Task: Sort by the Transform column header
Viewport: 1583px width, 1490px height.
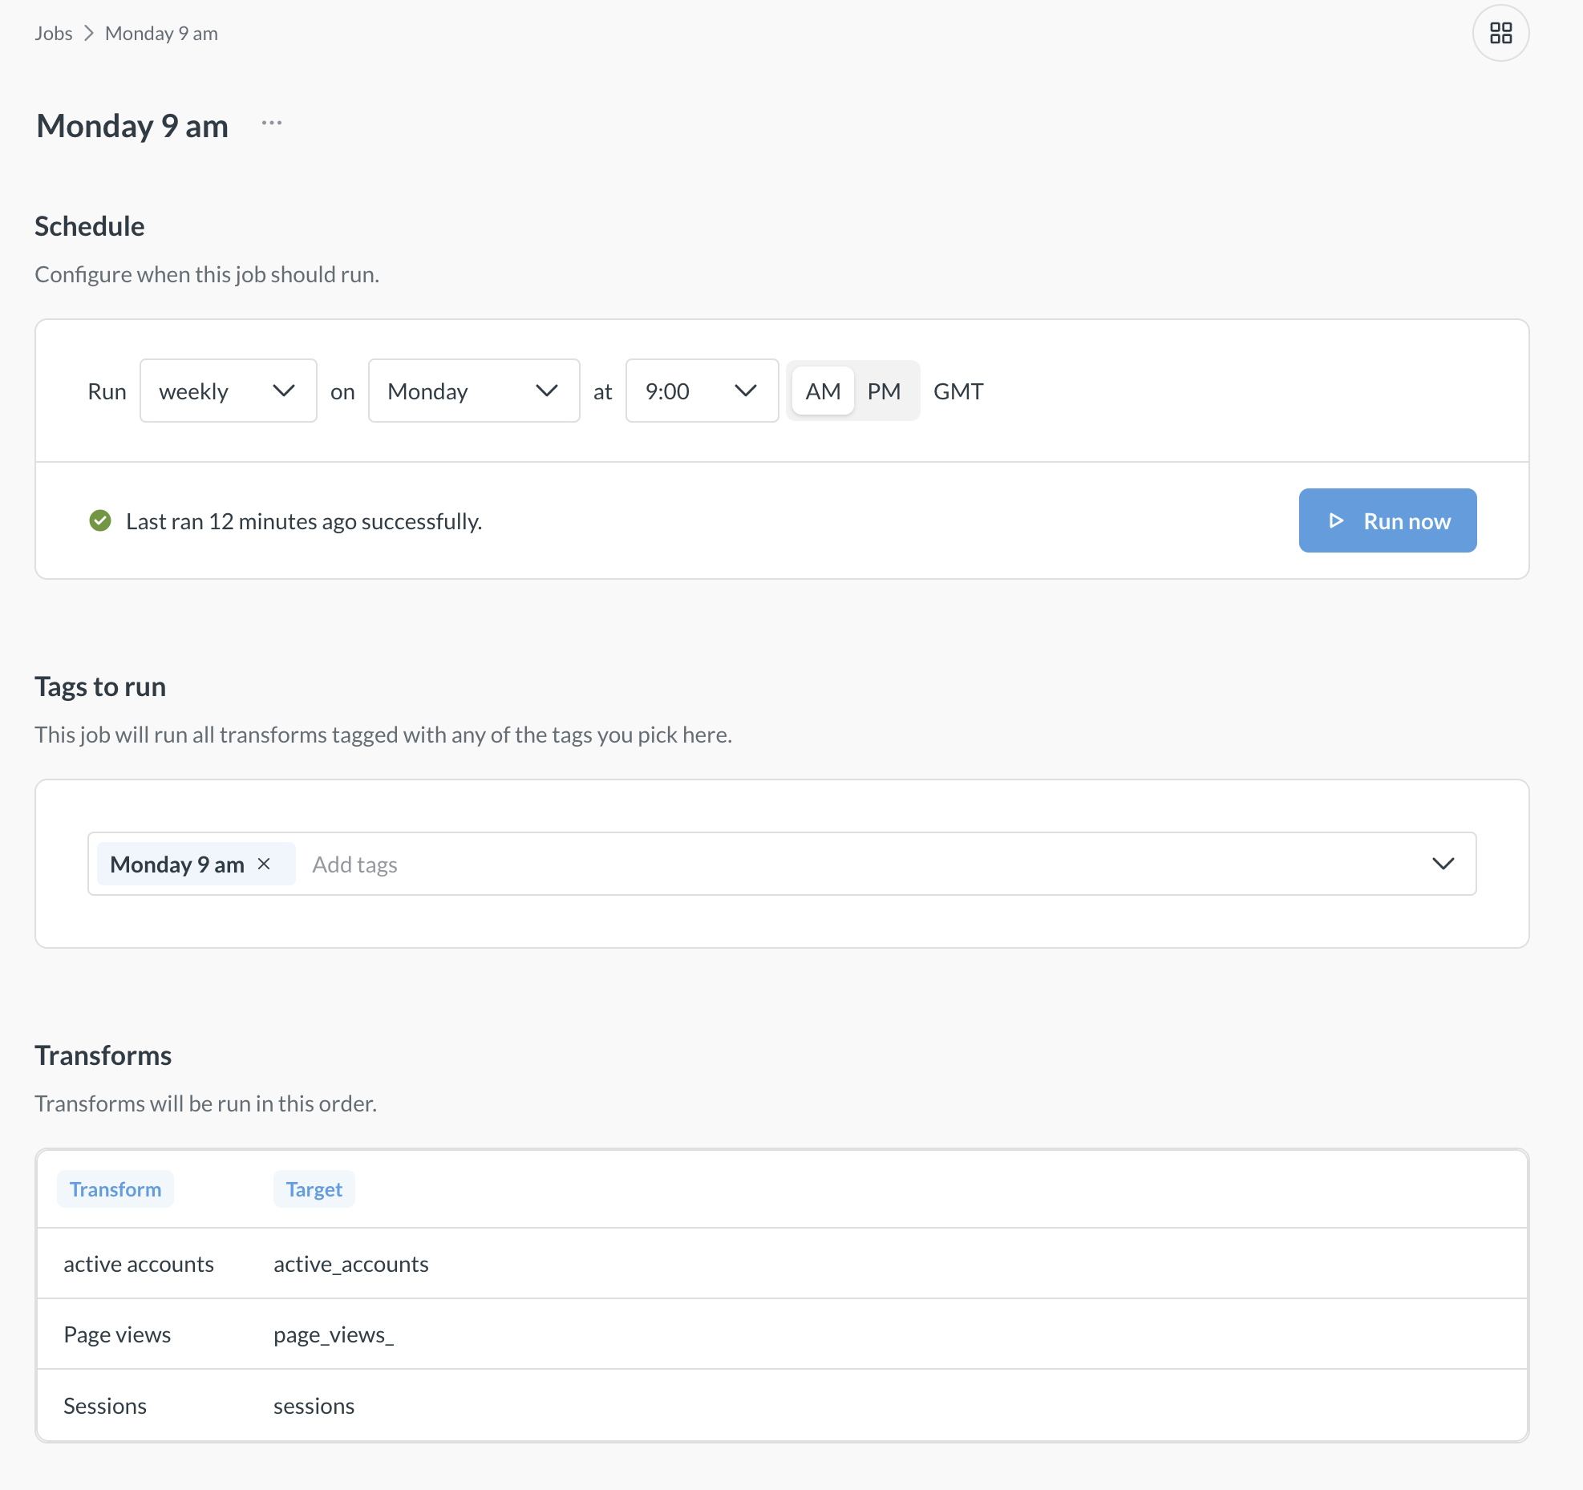Action: pos(115,1189)
